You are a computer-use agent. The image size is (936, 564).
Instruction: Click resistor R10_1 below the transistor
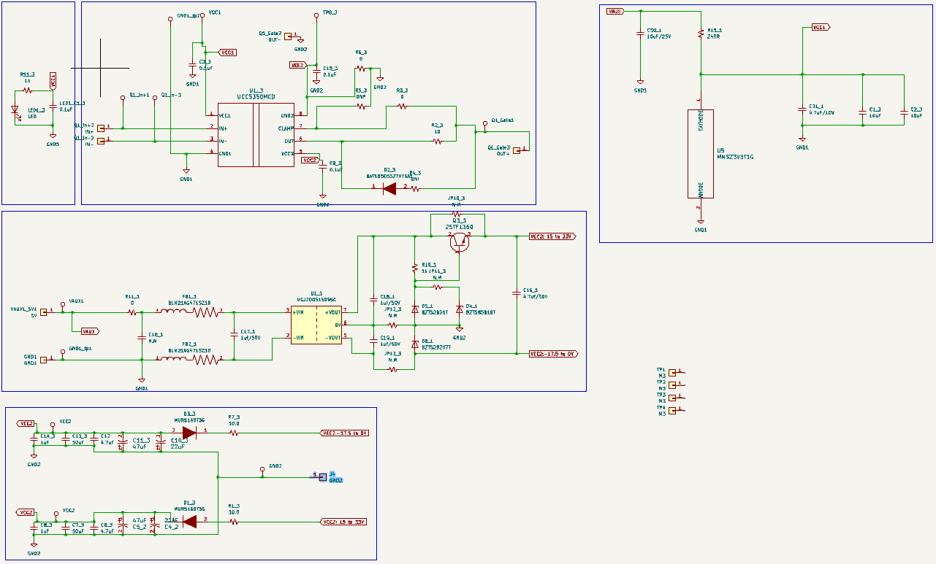pyautogui.click(x=414, y=269)
